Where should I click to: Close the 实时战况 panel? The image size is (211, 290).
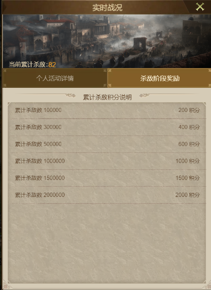(x=200, y=7)
